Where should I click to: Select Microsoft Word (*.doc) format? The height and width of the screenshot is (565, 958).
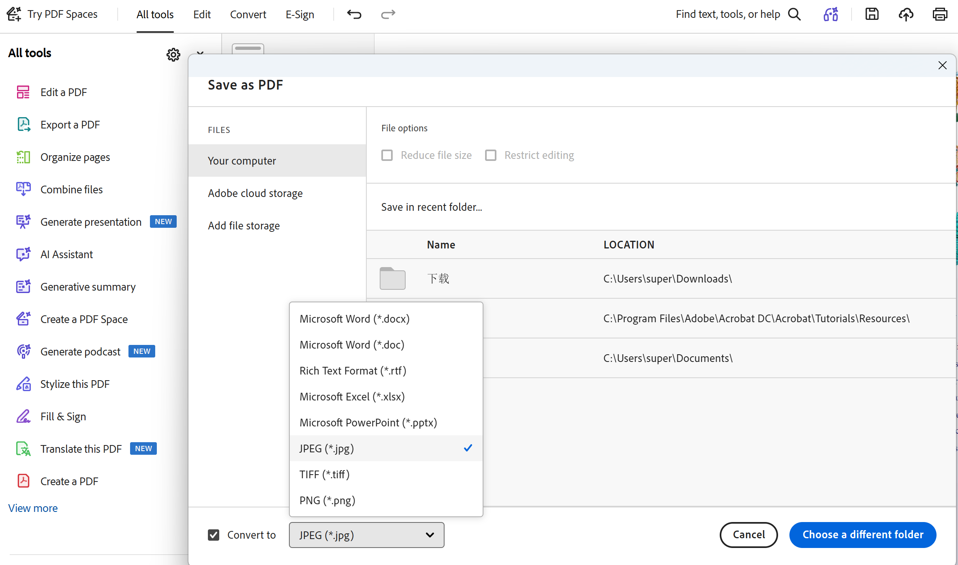[x=386, y=345]
